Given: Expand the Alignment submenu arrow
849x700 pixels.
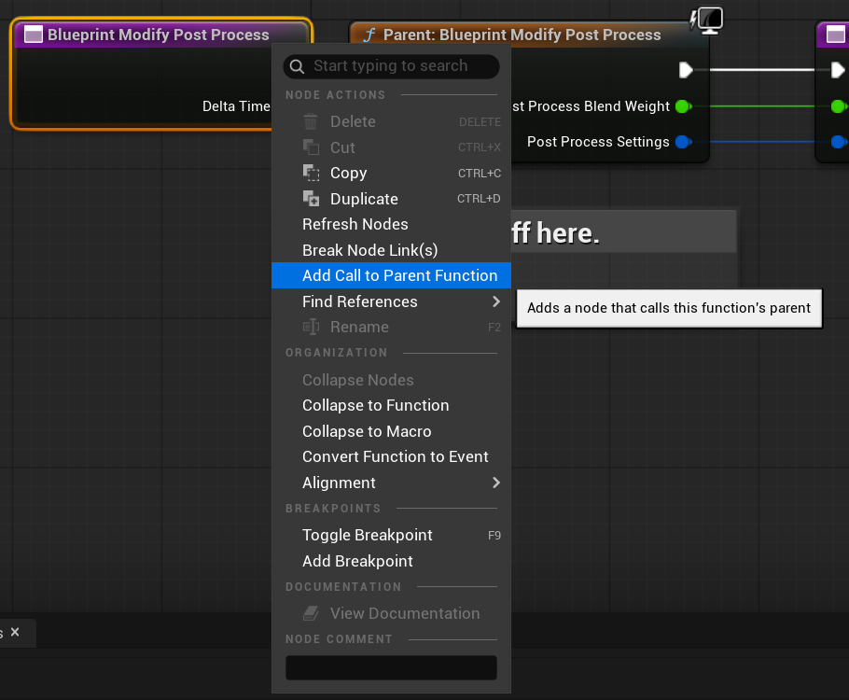Looking at the screenshot, I should [x=496, y=483].
